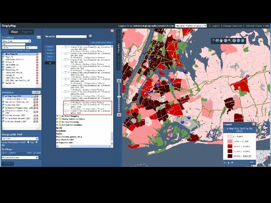Click the Census tract link
This screenshot has width=271, height=203.
[x=9, y=51]
